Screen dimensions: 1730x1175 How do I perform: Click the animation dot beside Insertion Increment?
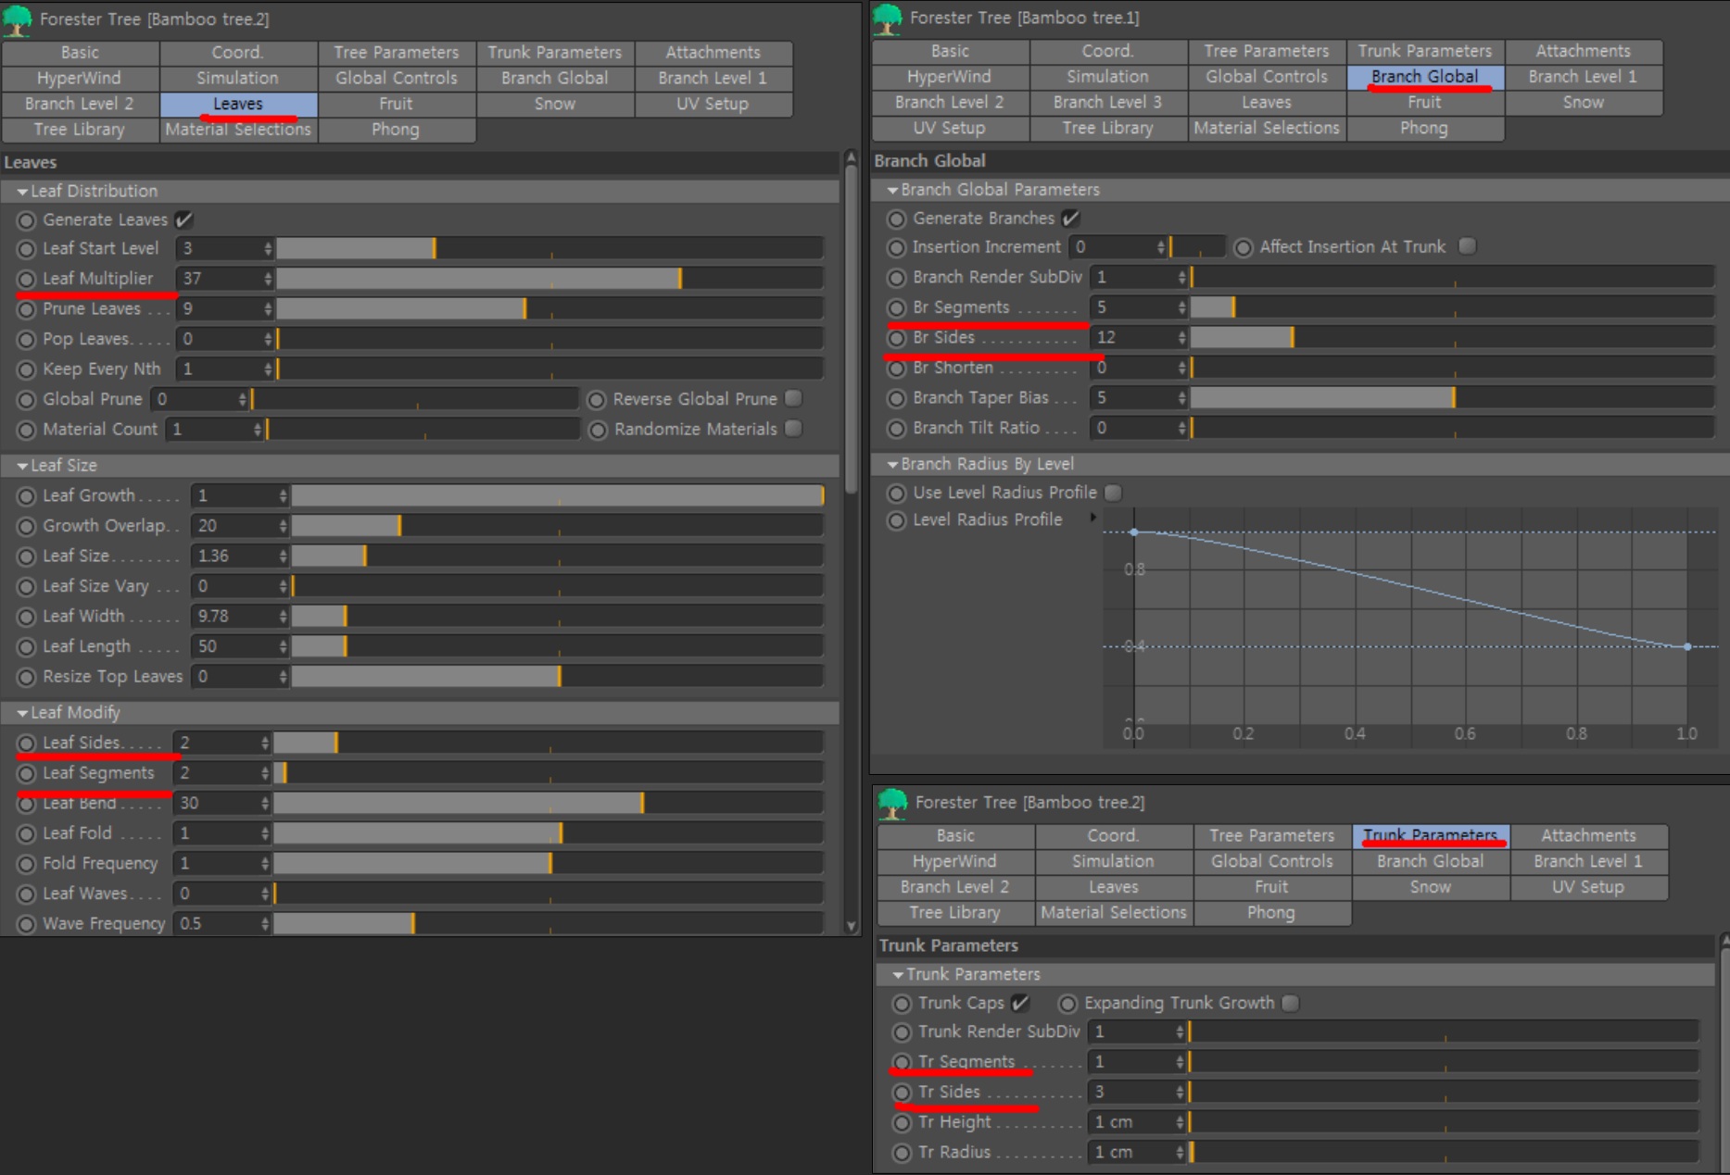click(x=896, y=247)
